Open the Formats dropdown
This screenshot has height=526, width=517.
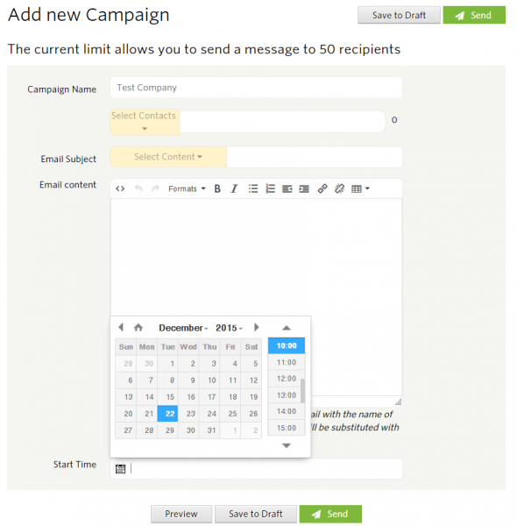point(187,188)
